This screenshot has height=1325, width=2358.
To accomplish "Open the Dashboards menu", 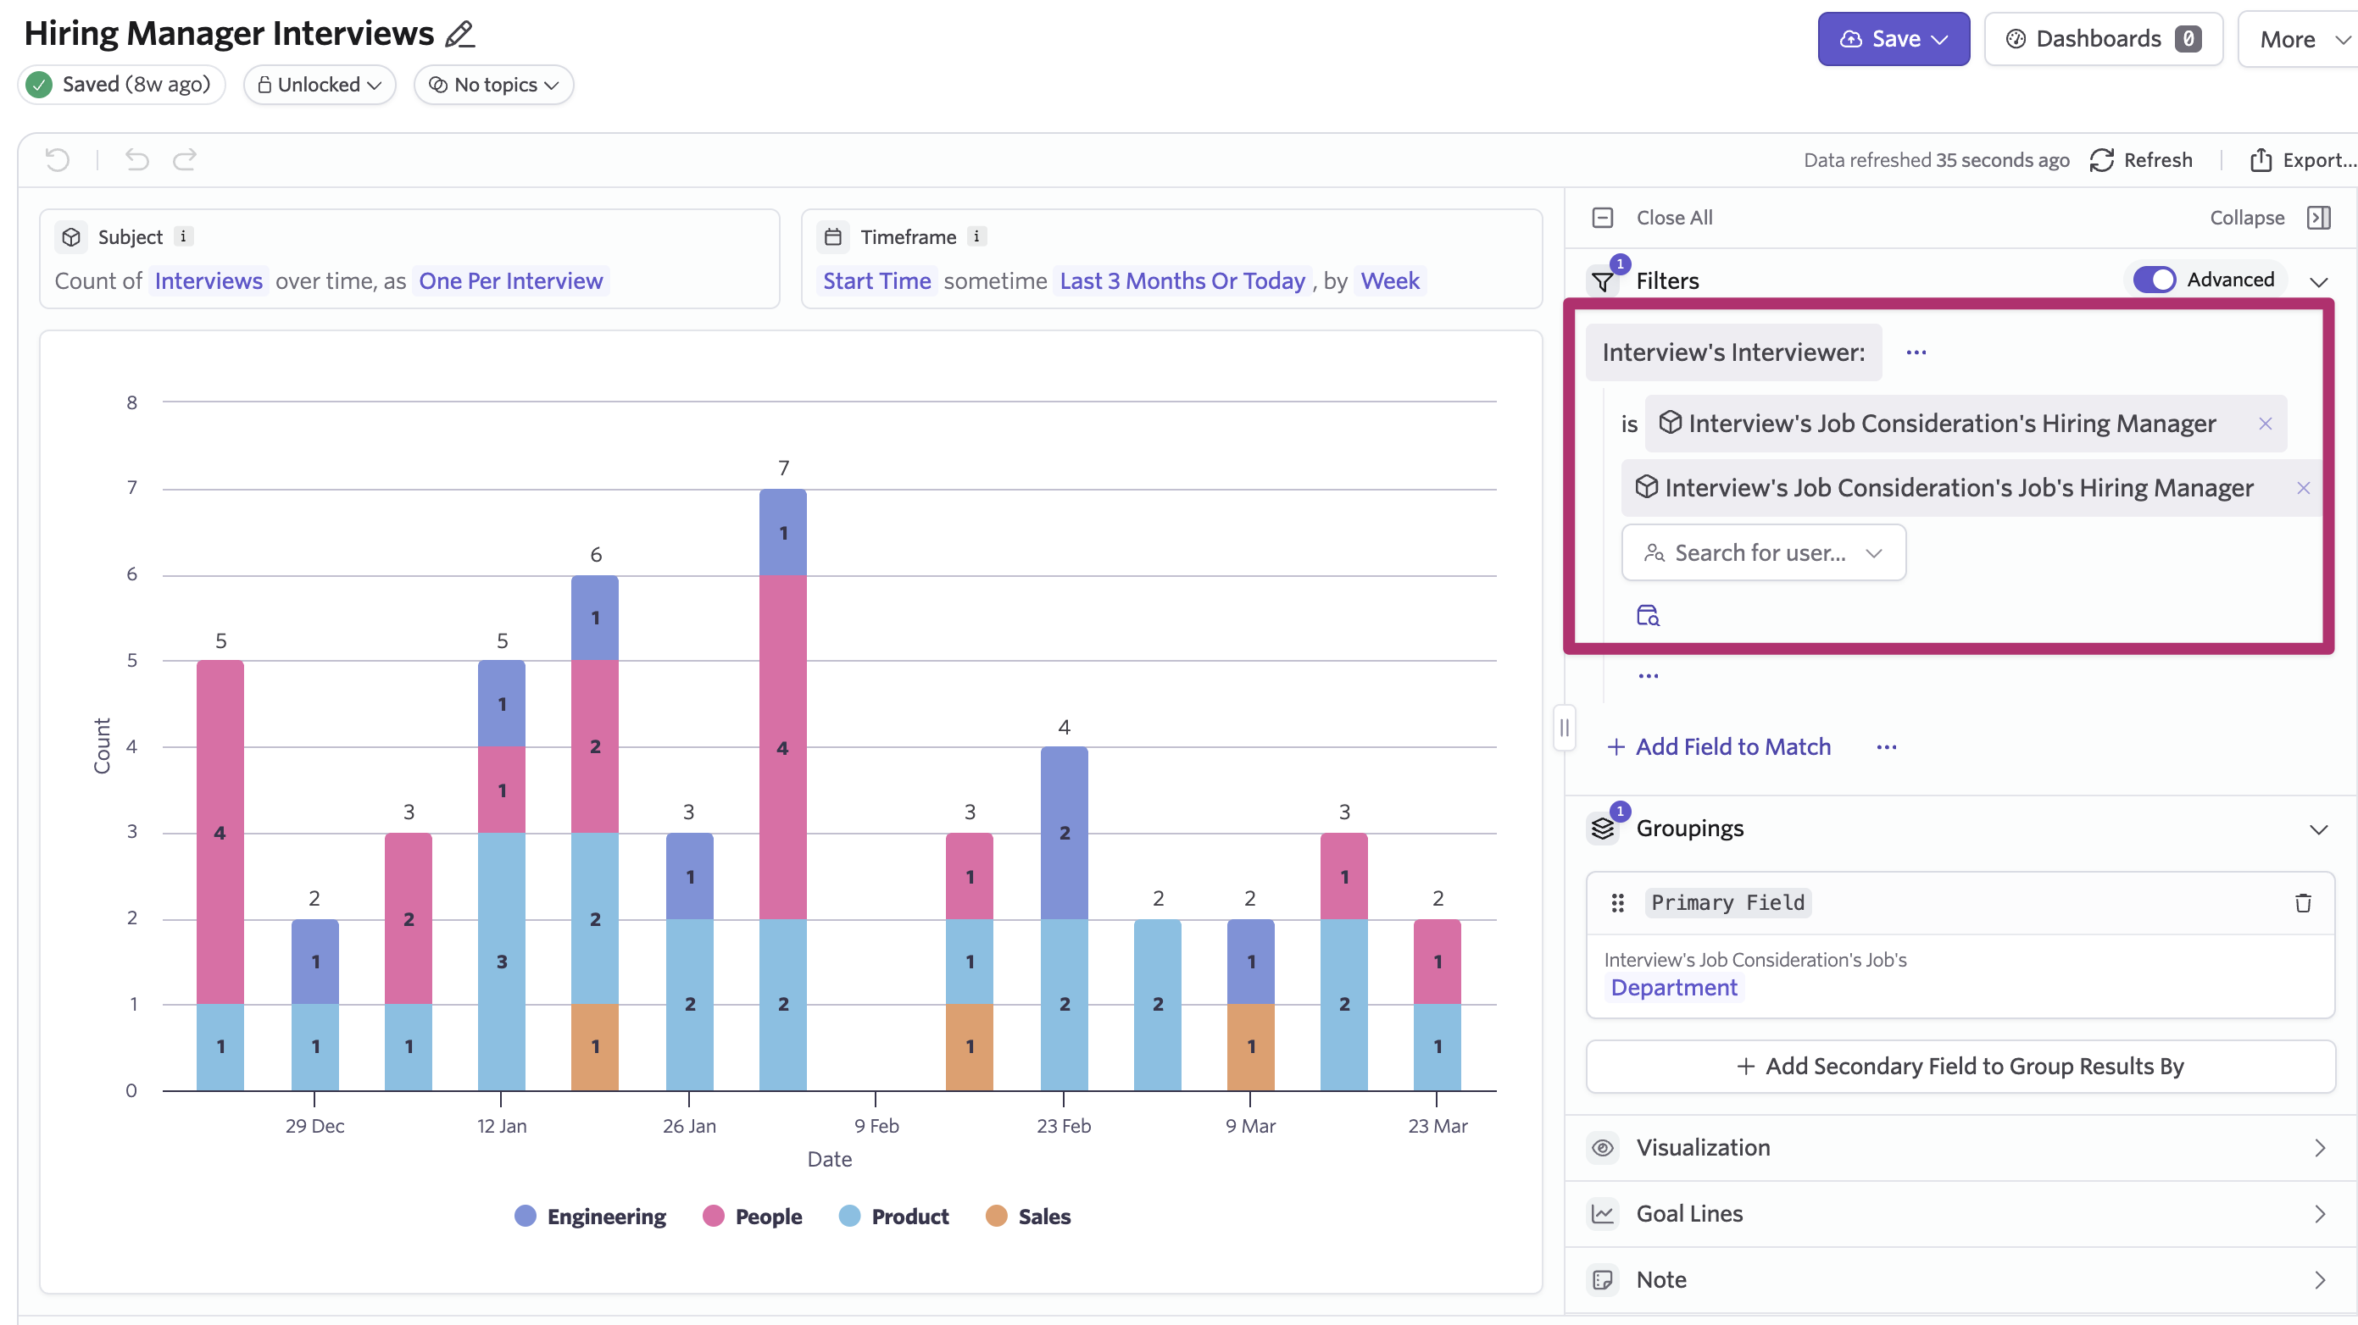I will (x=2103, y=39).
